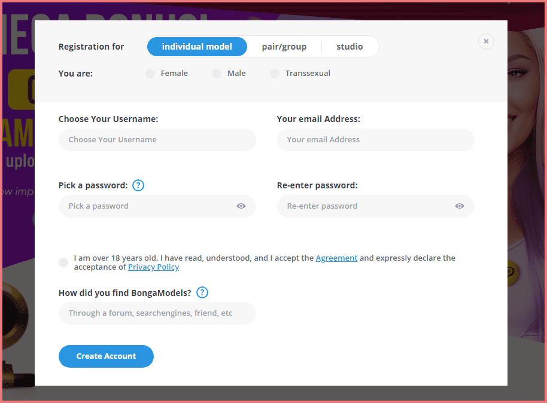
Task: Tick the over 18 agreement checkbox
Action: click(63, 262)
